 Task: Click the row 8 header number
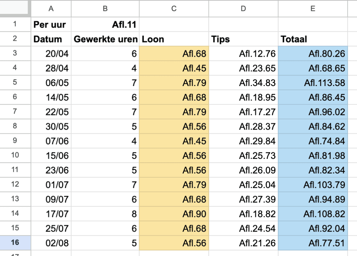point(15,126)
